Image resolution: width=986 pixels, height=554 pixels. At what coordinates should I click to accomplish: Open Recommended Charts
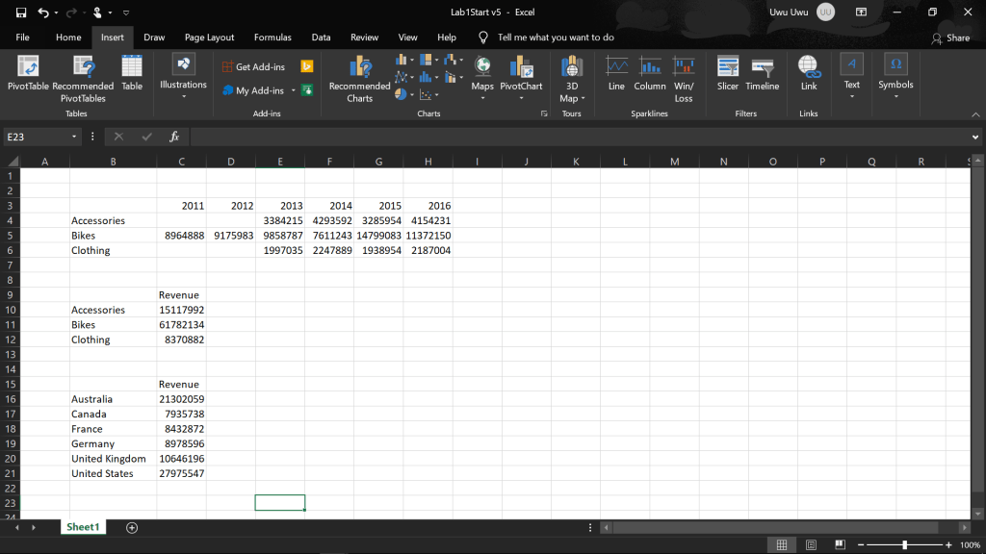pos(359,77)
